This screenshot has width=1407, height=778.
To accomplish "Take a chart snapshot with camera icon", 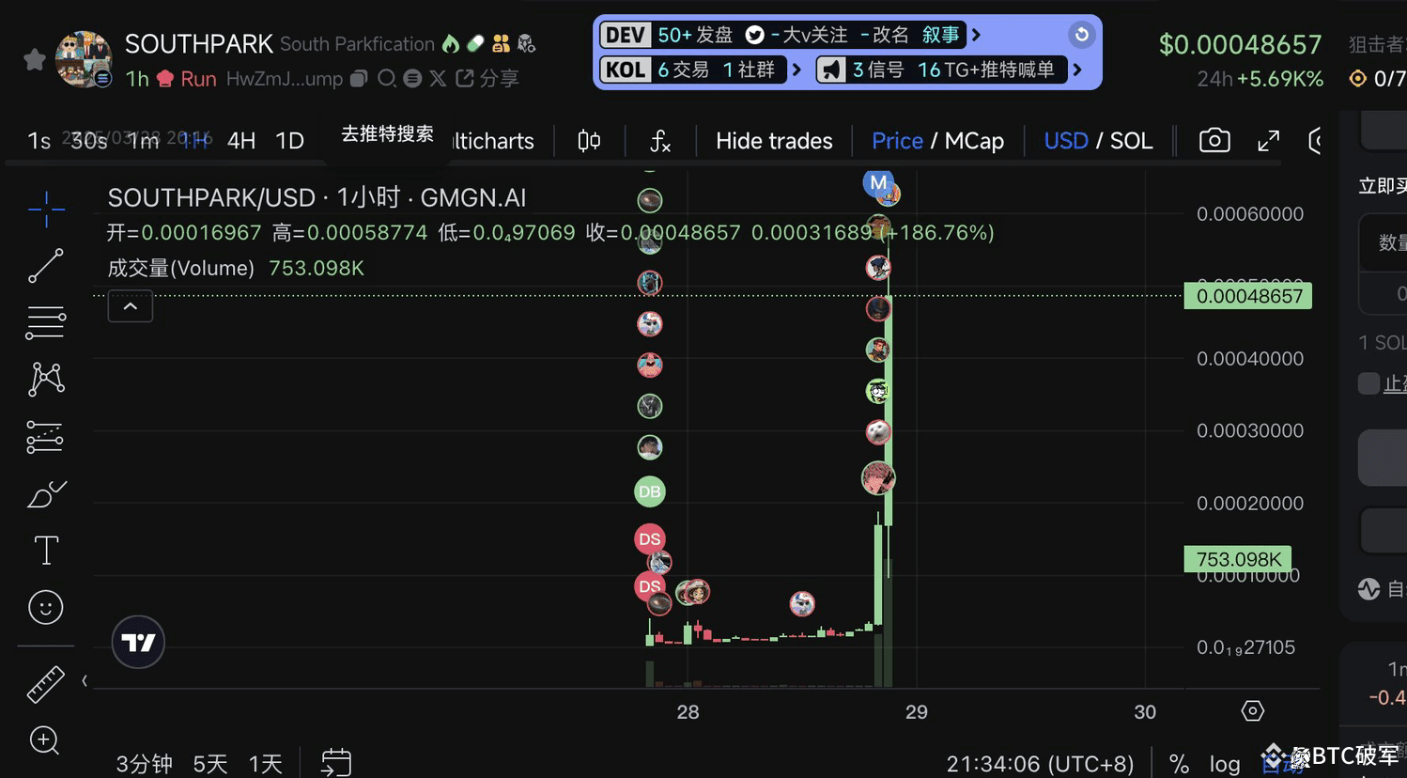I will click(x=1214, y=141).
